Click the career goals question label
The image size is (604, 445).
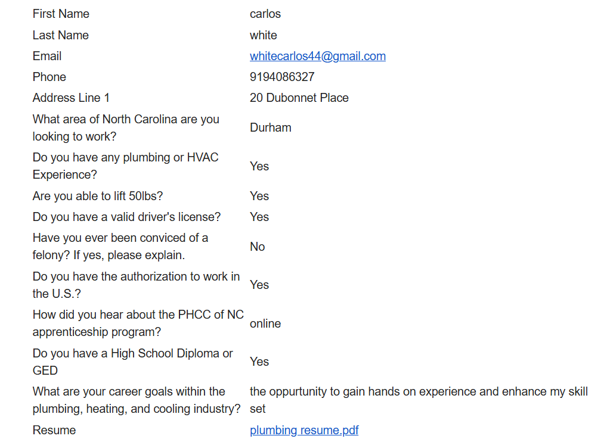coord(137,400)
